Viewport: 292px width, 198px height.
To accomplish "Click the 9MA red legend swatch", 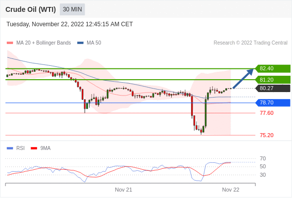I will coord(34,148).
